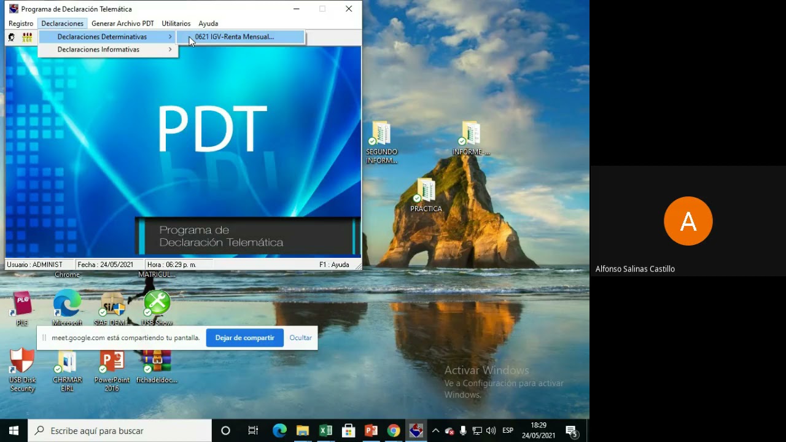Open CHRMAR EIRL desktop folder

point(67,370)
